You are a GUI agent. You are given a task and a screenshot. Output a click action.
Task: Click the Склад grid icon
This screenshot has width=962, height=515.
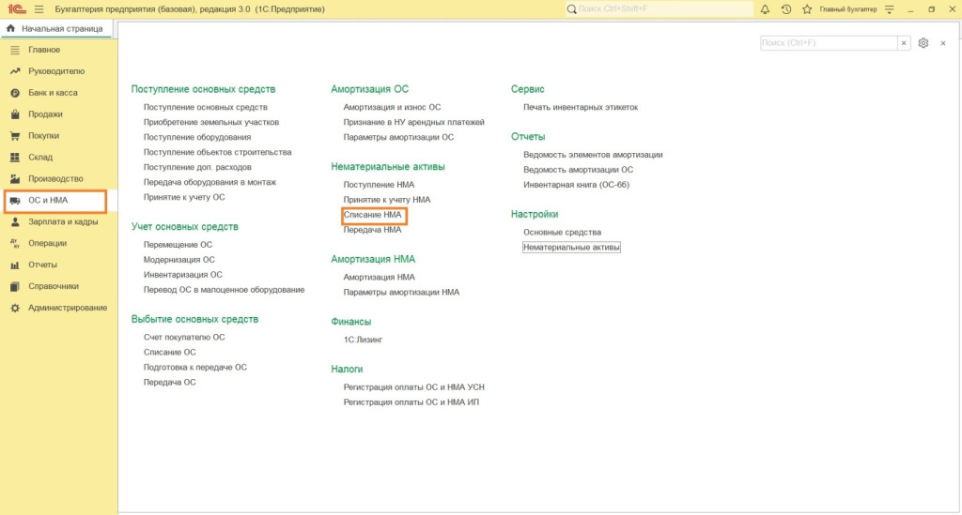[x=15, y=157]
